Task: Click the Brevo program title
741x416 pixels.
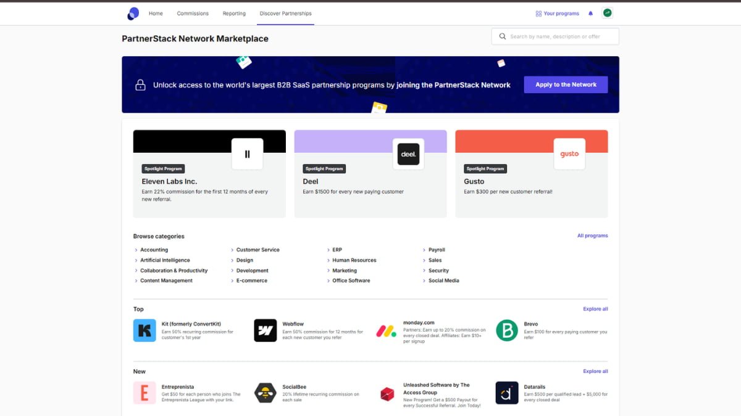Action: pos(531,324)
